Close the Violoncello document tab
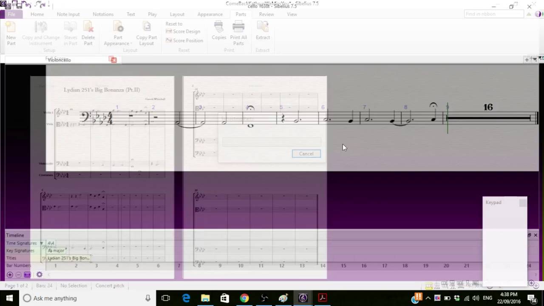 click(x=113, y=60)
